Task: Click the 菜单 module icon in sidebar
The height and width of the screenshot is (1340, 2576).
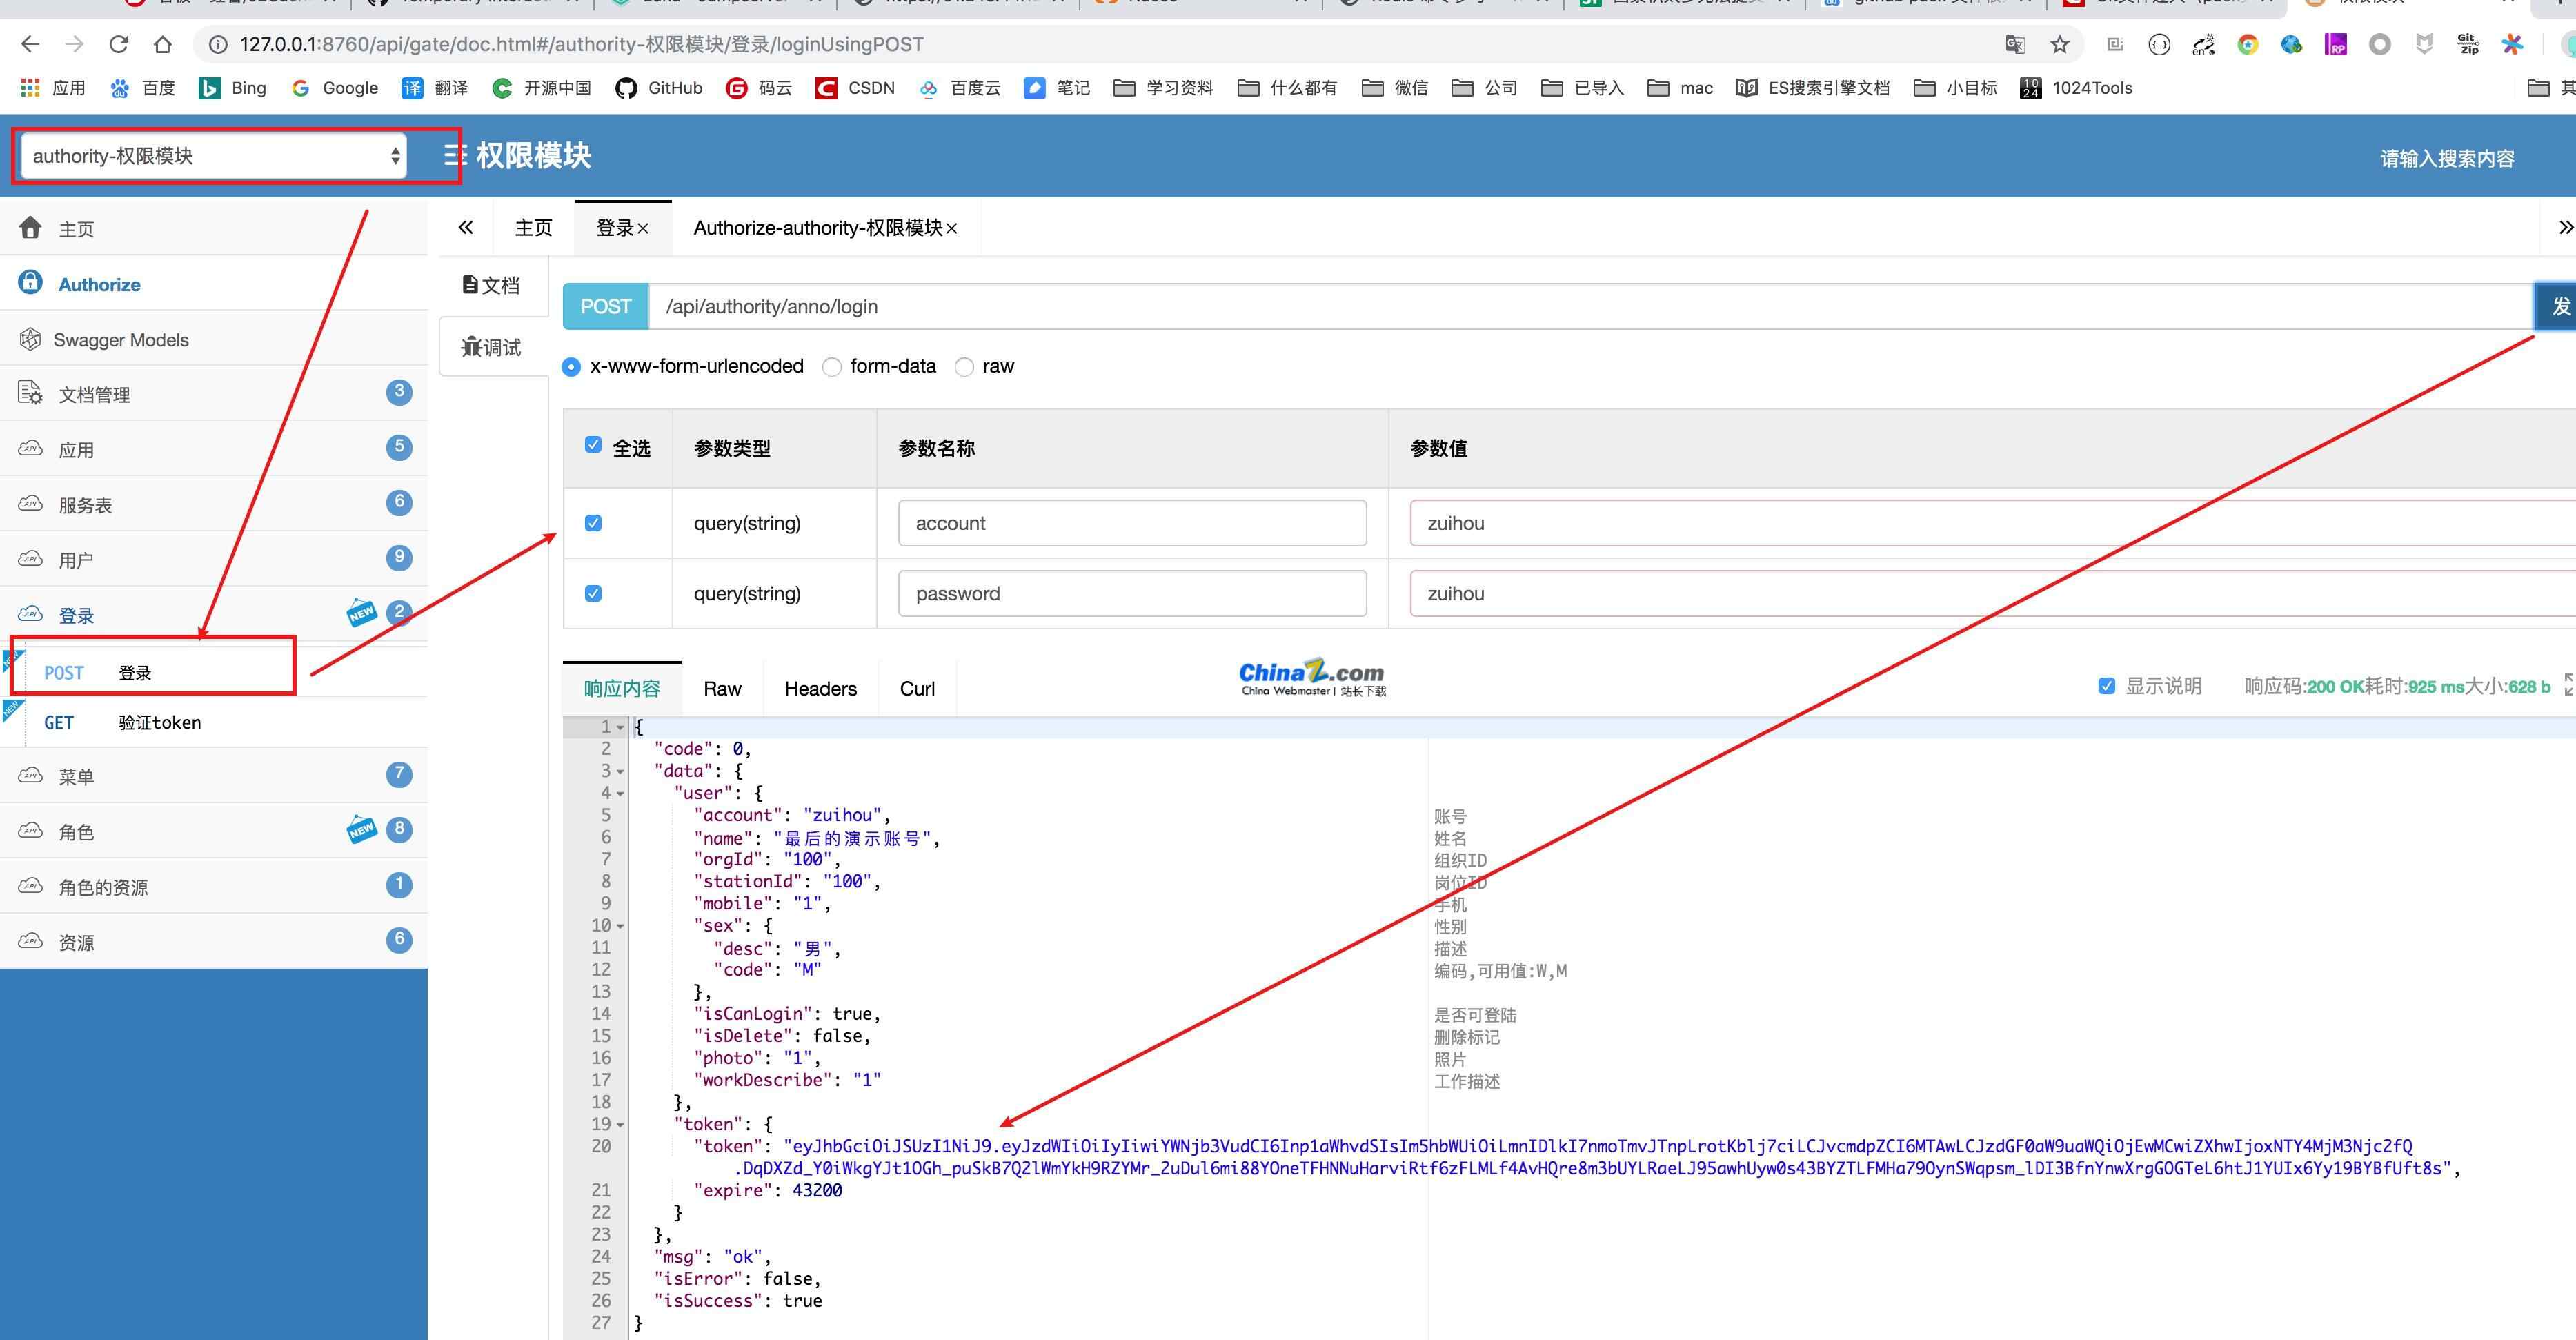Action: tap(32, 774)
